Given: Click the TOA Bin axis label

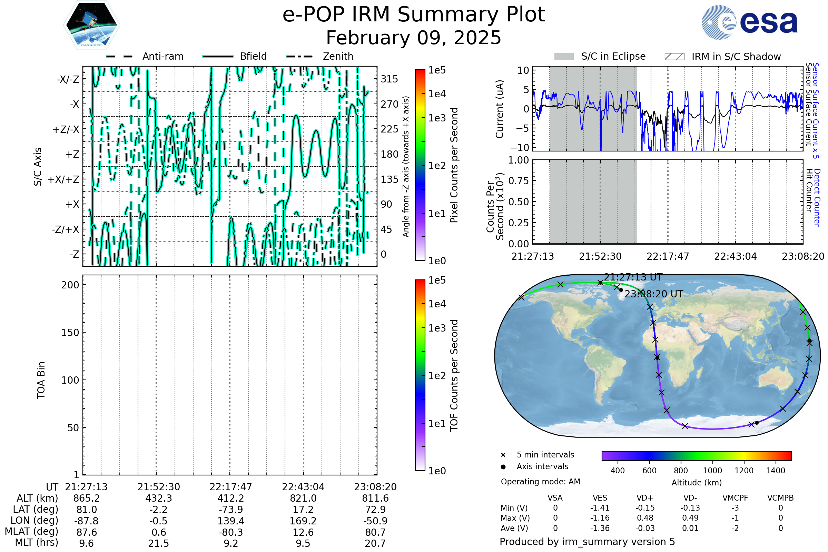Looking at the screenshot, I should (x=41, y=380).
